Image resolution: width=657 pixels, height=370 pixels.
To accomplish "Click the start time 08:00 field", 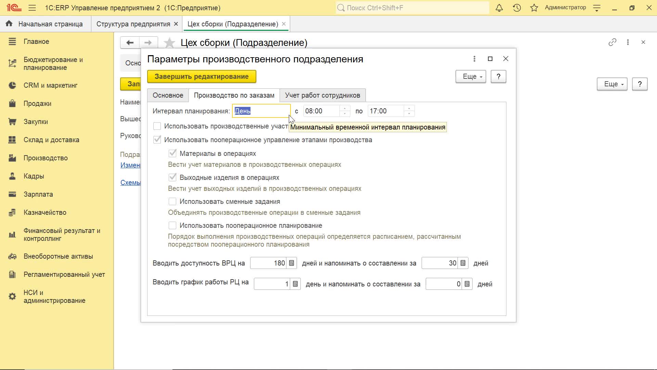I will (322, 111).
